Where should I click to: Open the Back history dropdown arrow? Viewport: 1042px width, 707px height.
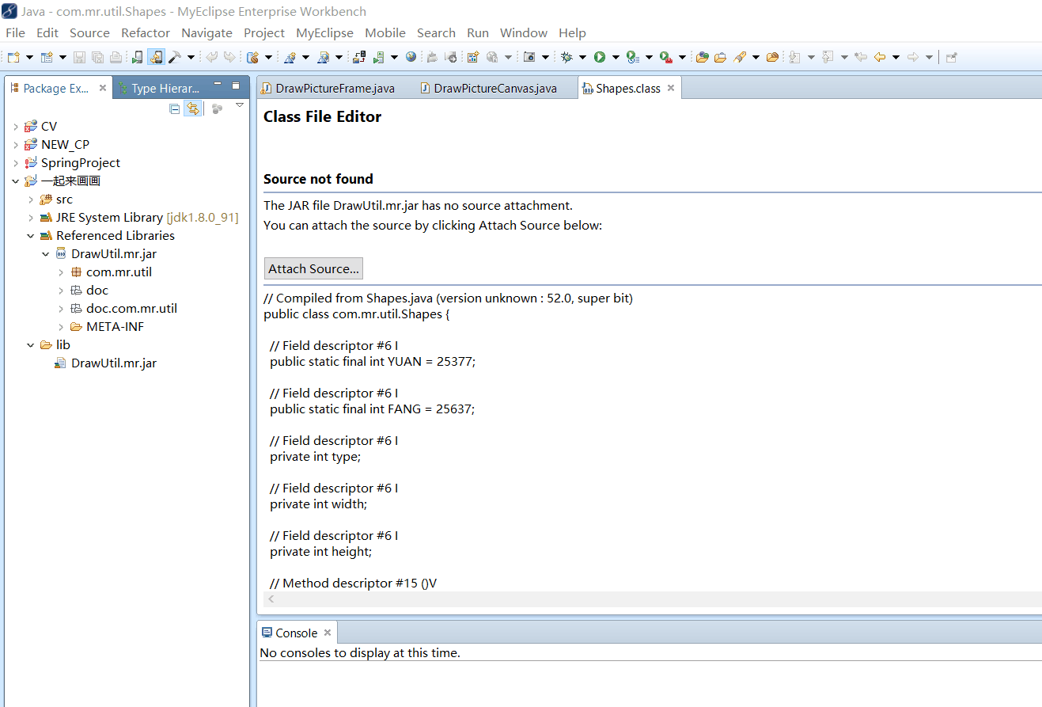[x=896, y=57]
